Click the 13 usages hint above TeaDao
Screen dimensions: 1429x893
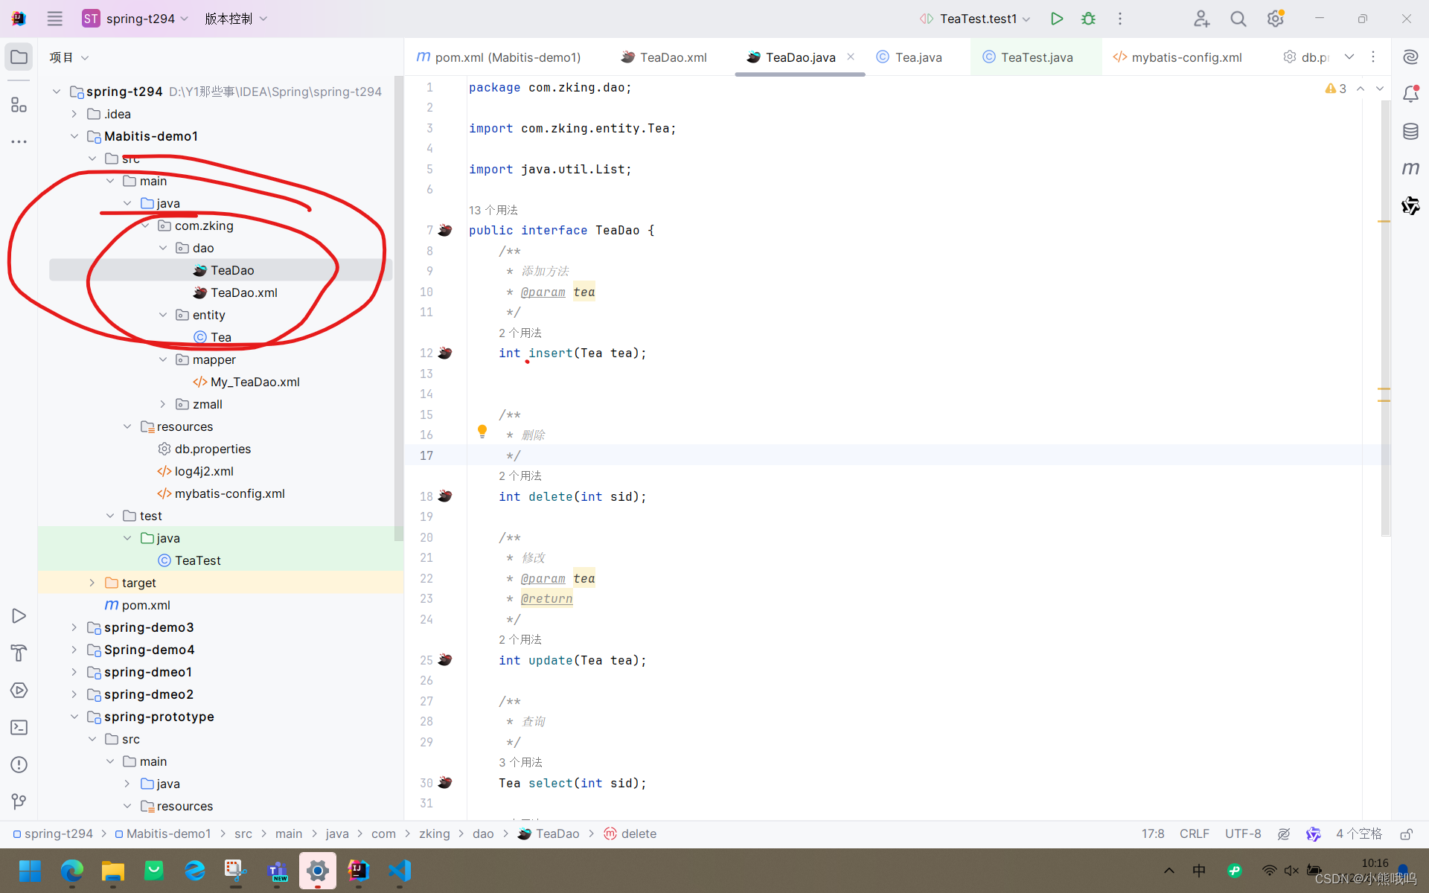pos(493,211)
